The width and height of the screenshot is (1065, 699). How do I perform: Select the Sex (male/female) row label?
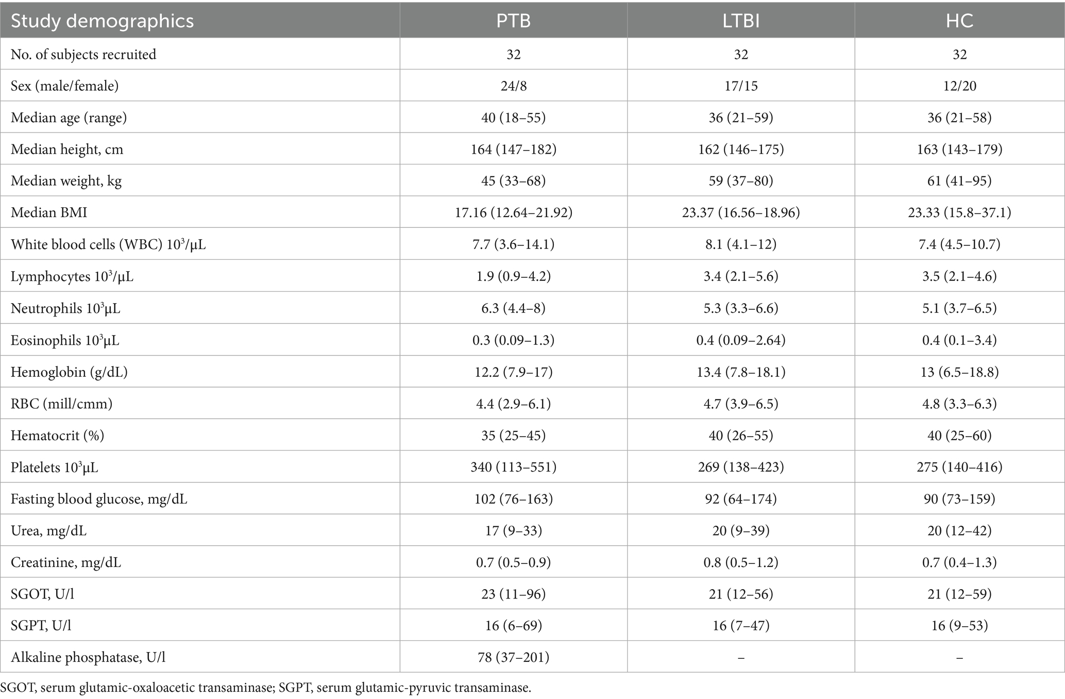65,86
